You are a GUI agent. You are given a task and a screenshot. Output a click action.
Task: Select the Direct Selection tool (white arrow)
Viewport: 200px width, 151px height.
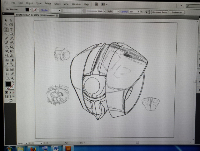point(11,21)
